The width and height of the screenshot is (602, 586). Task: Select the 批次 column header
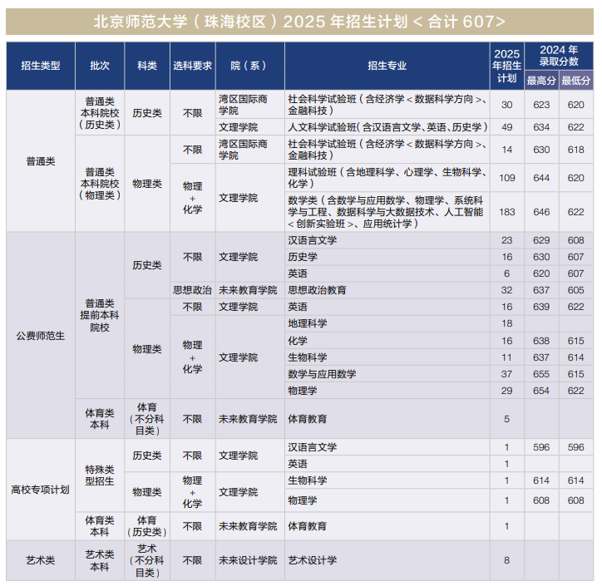[100, 66]
